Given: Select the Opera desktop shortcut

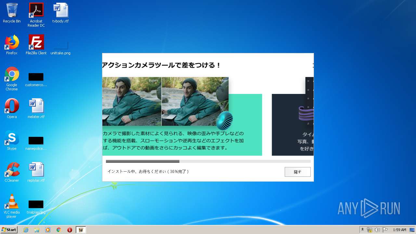Looking at the screenshot, I should 12,109.
